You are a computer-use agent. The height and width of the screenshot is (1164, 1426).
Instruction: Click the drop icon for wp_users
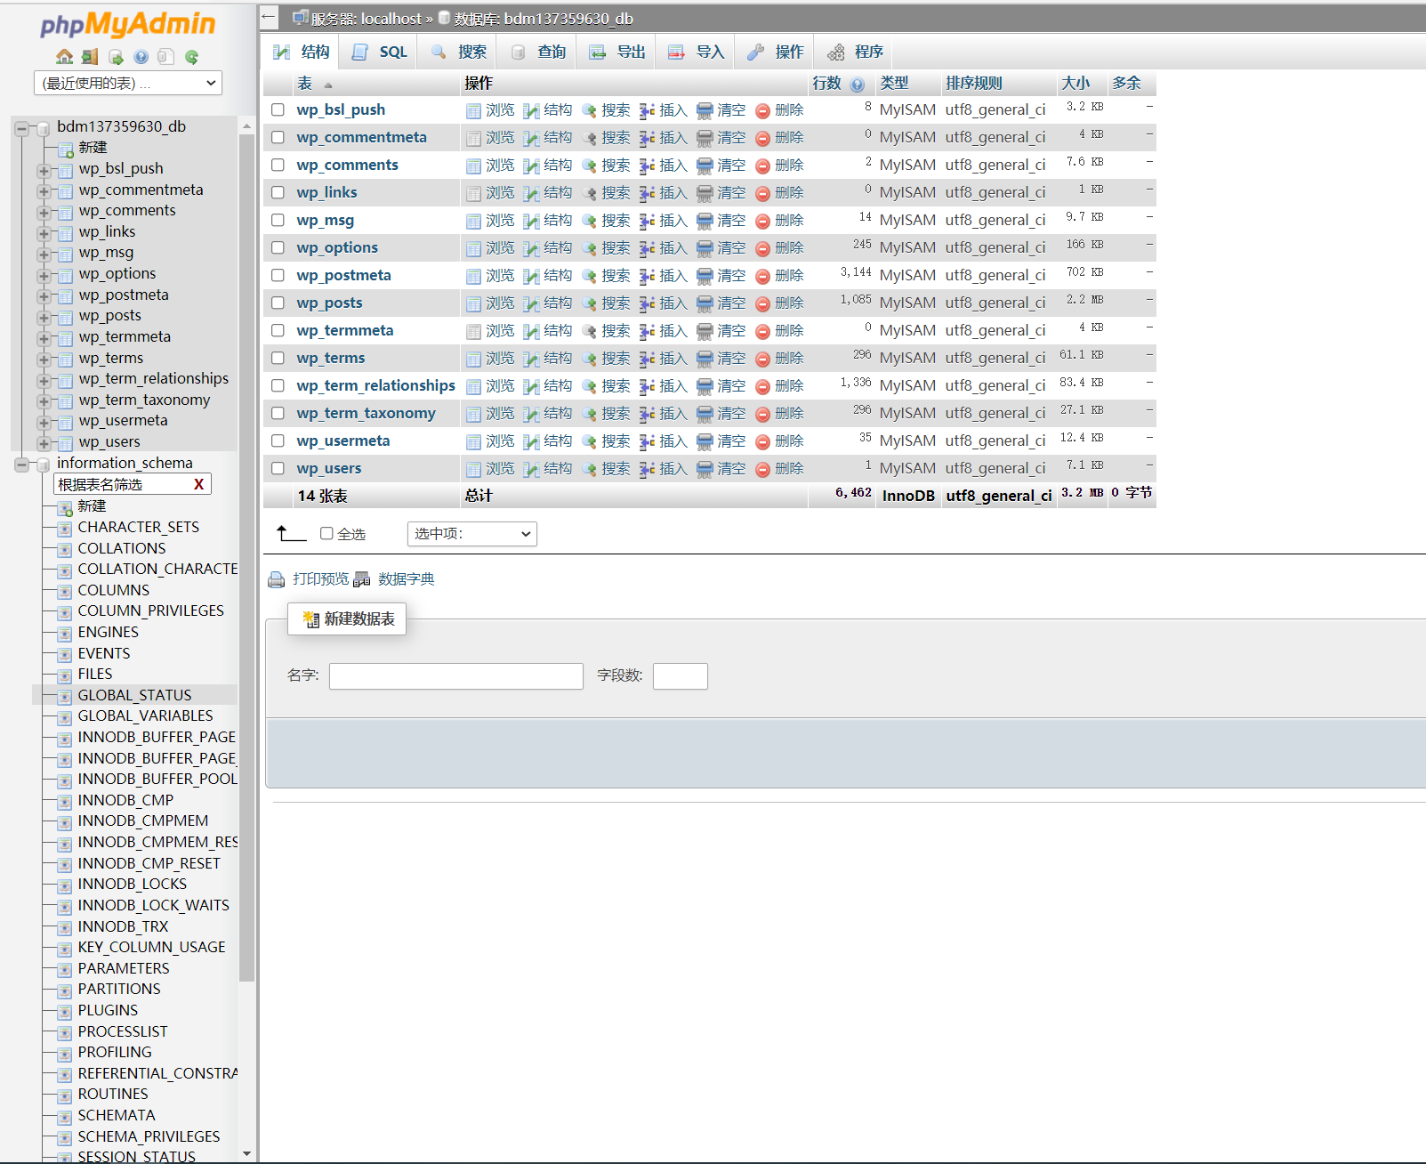pos(762,469)
